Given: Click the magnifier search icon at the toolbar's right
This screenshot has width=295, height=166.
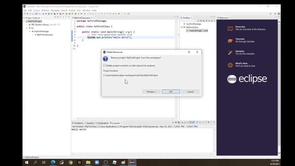Looking at the screenshot, I should pyautogui.click(x=271, y=14).
